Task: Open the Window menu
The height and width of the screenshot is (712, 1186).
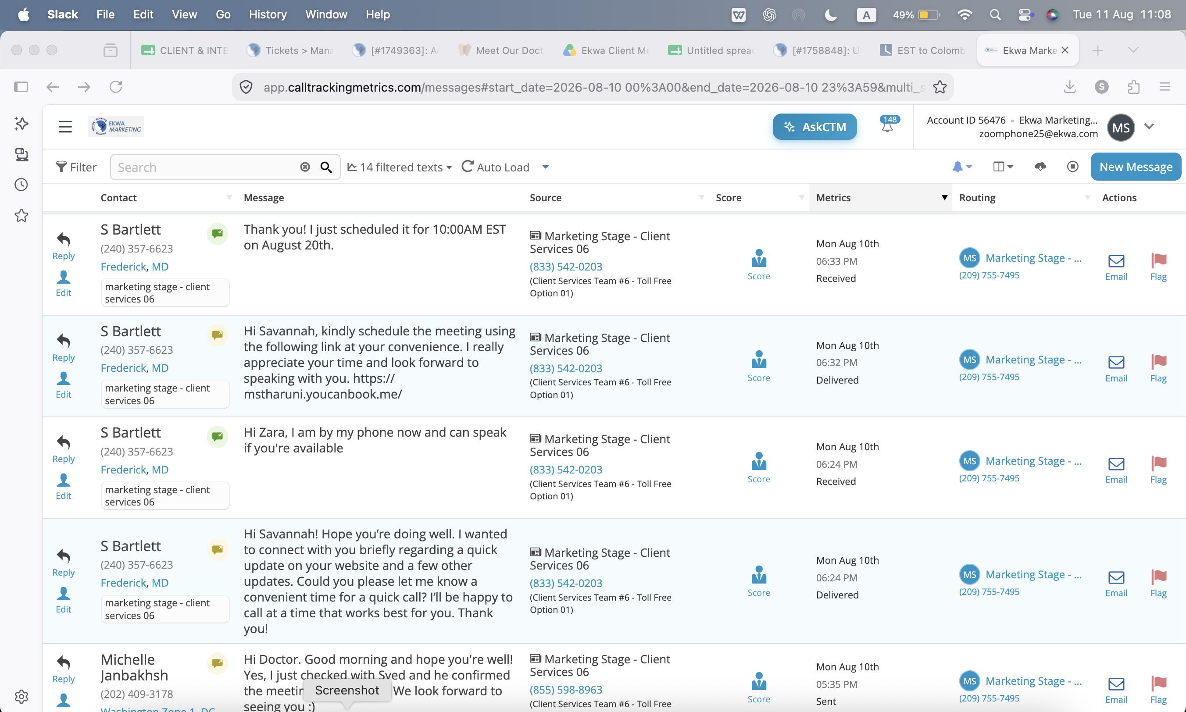Action: tap(326, 14)
